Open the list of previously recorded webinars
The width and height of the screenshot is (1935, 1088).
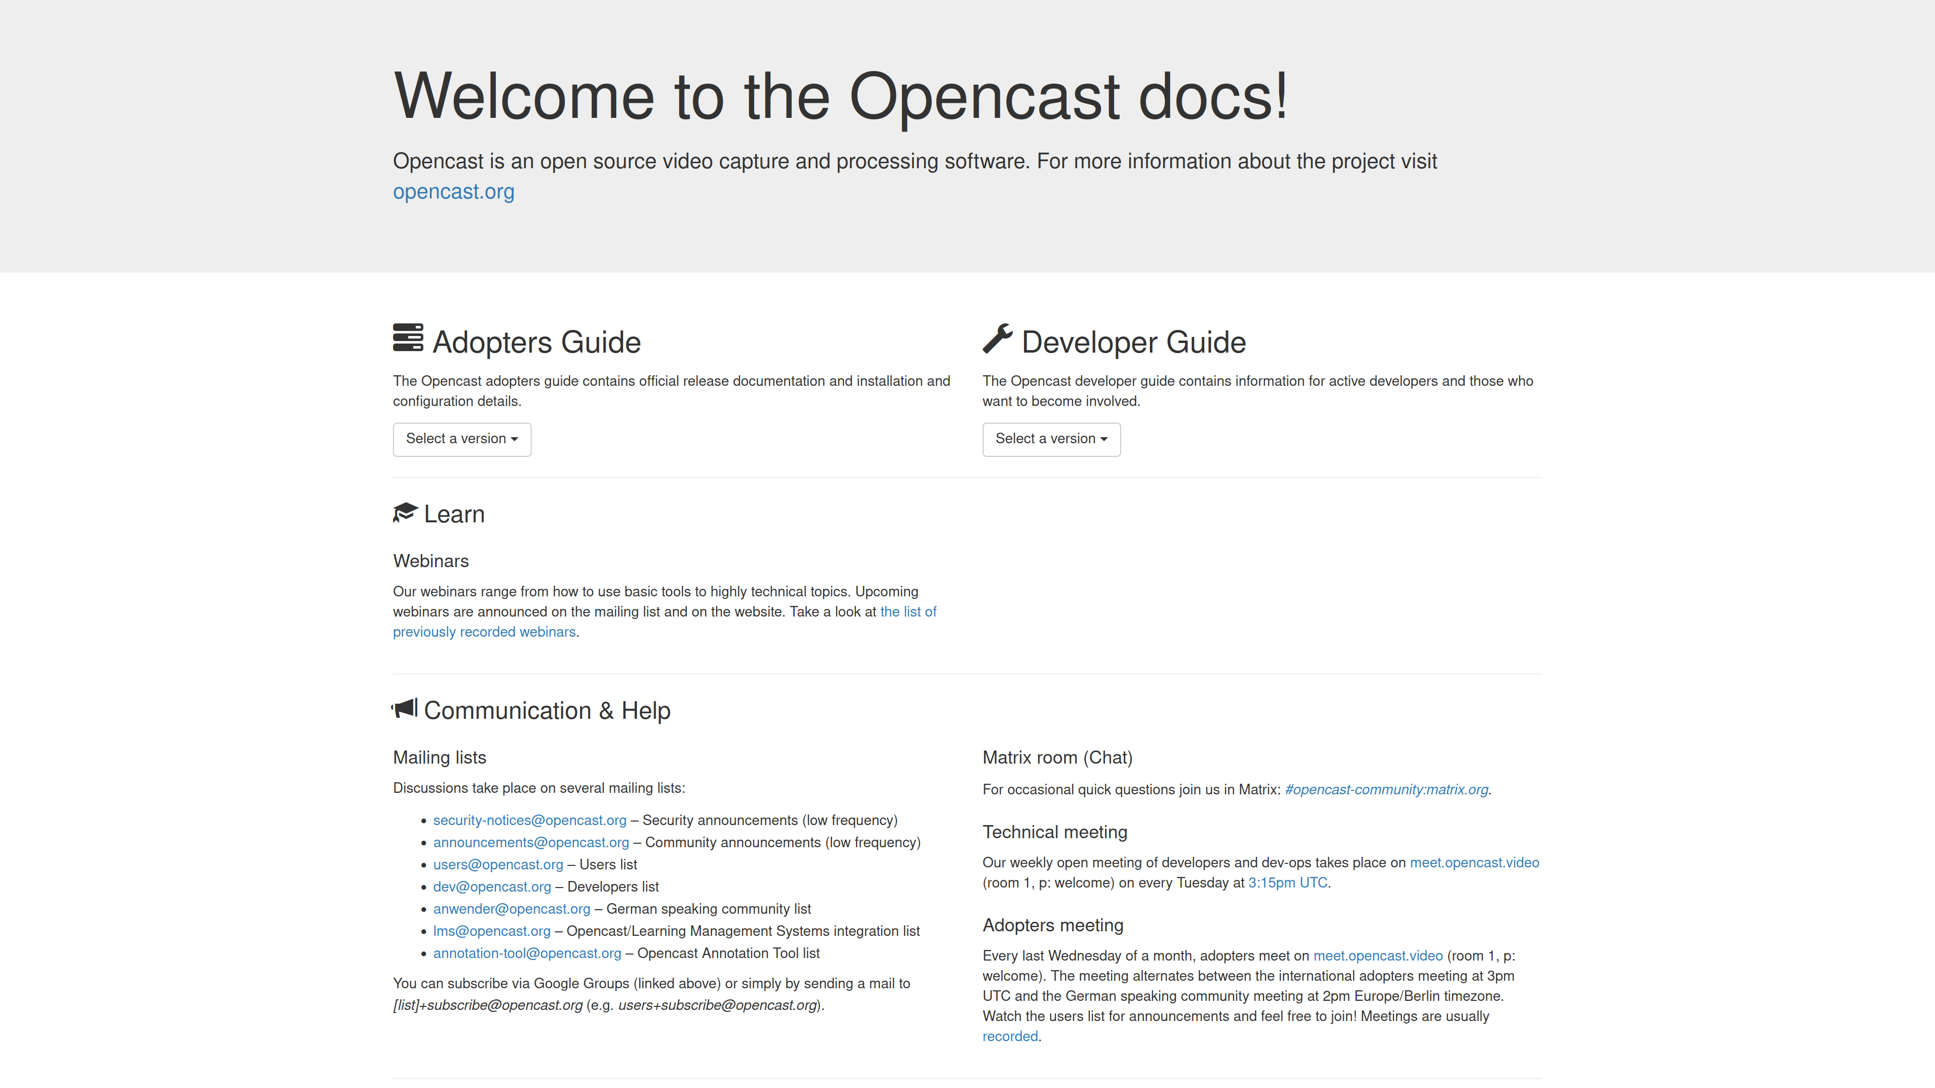pos(665,622)
